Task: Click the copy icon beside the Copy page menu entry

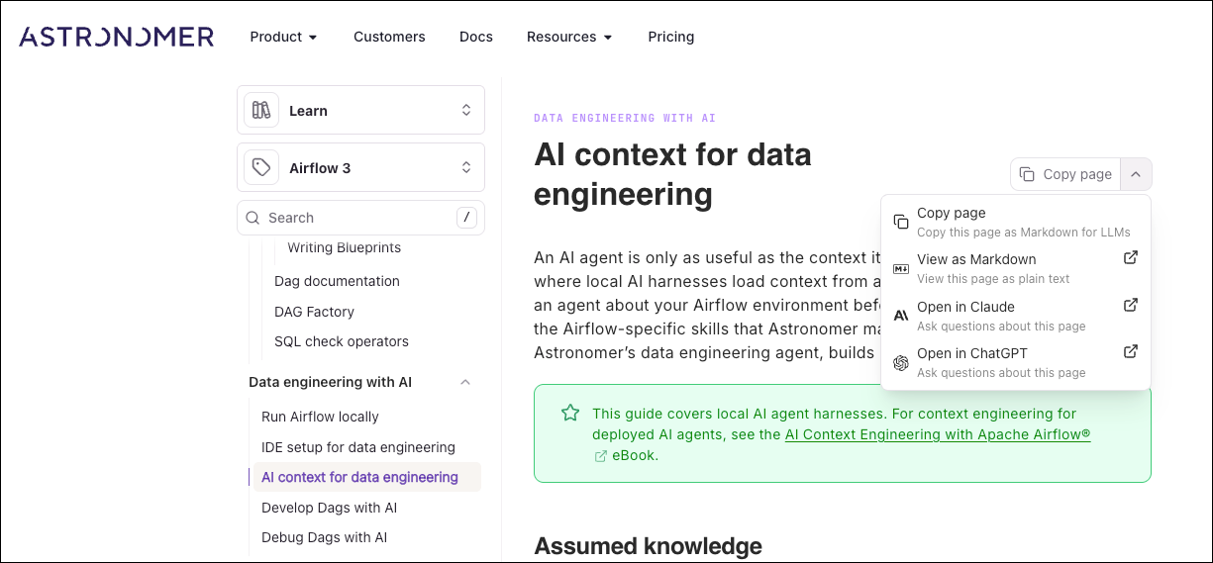Action: pos(901,222)
